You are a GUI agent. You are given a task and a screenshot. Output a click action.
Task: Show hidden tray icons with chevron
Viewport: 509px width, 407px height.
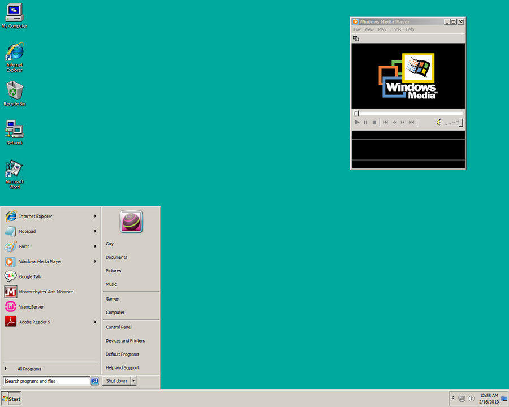pyautogui.click(x=453, y=398)
